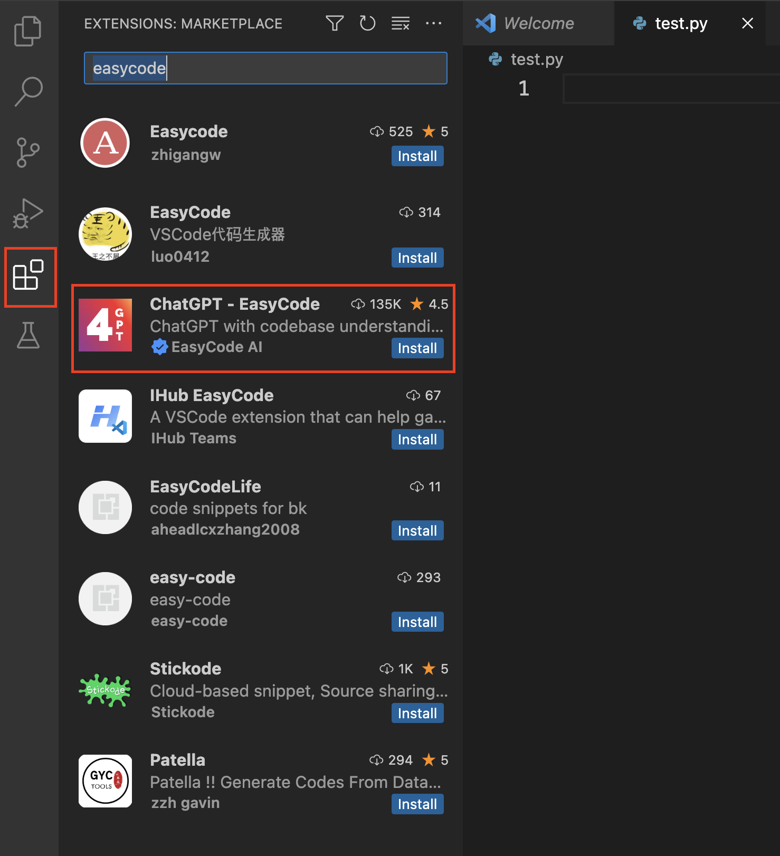Open the Search view in activity bar
This screenshot has width=780, height=856.
(28, 92)
